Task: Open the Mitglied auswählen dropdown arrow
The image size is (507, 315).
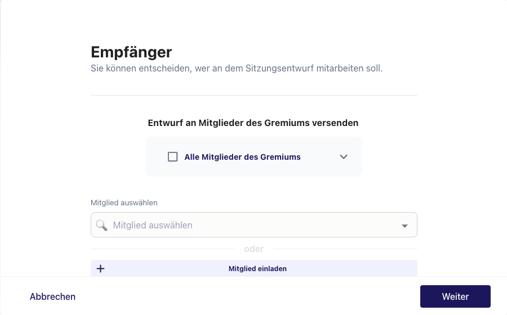Action: coord(404,226)
